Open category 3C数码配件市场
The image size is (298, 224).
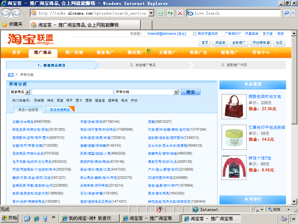(x=160, y=178)
